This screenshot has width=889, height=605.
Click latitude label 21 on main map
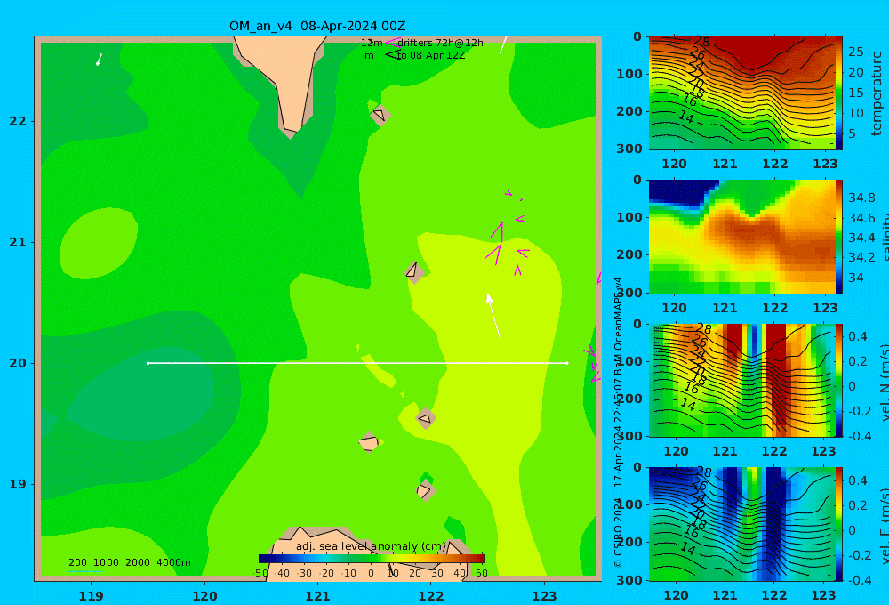pyautogui.click(x=18, y=242)
